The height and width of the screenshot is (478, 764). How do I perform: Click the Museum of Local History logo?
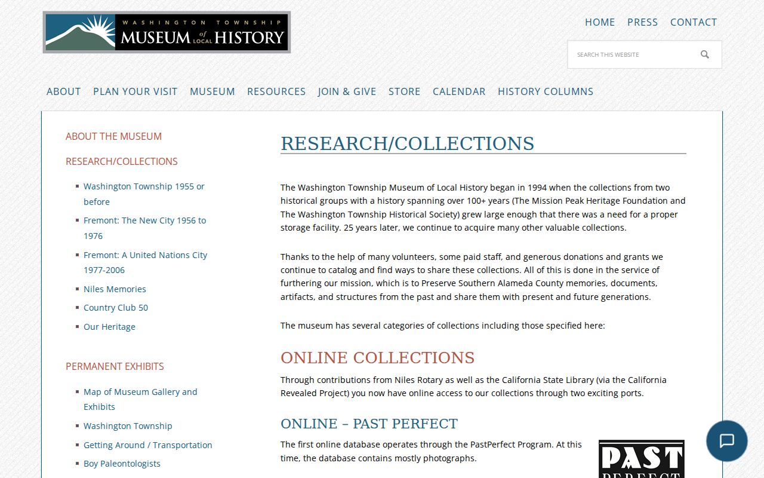point(167,32)
